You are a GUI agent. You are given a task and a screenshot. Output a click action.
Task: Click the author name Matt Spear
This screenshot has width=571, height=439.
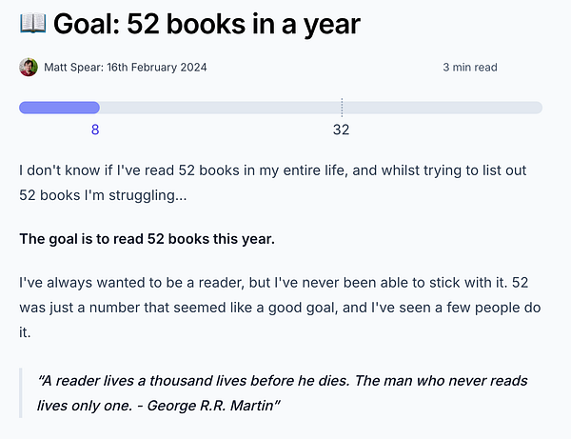coord(73,68)
